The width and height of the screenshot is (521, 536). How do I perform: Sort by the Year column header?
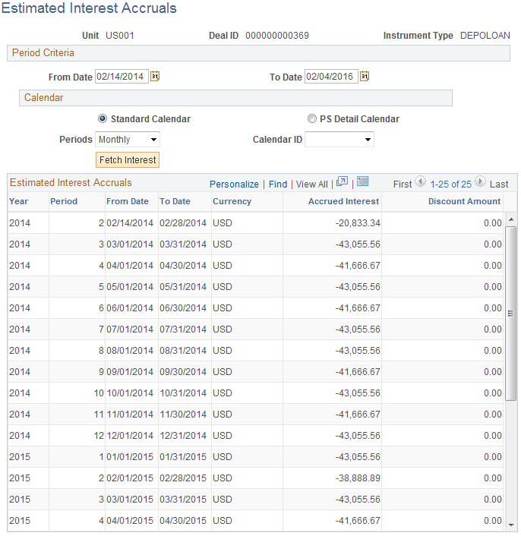click(18, 201)
